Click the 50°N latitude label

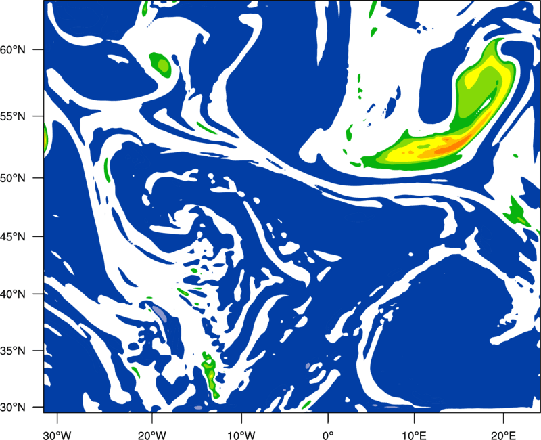point(13,178)
